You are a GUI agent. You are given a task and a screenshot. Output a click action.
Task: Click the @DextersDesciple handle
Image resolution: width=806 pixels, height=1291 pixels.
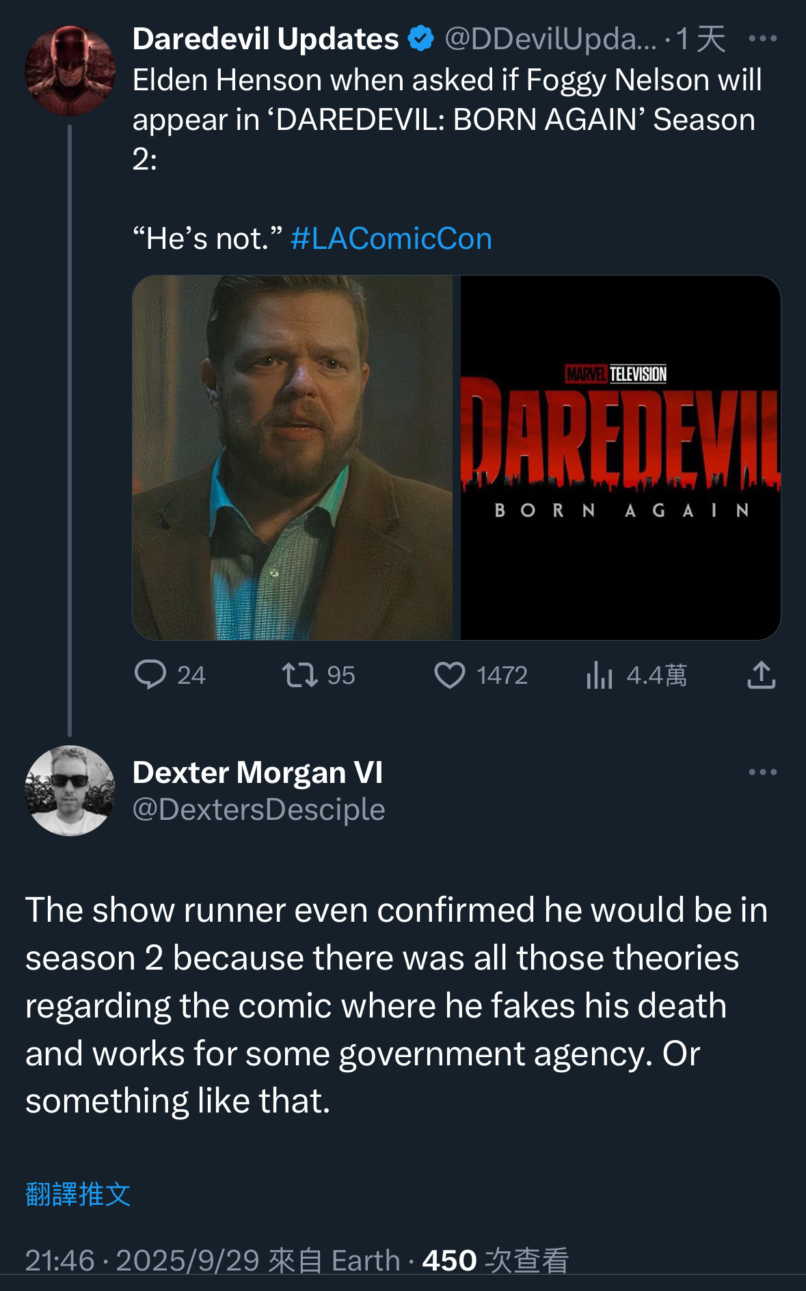pyautogui.click(x=258, y=810)
